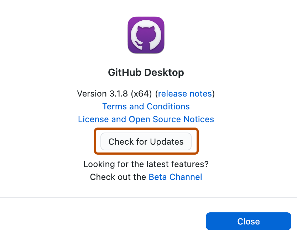View Terms and Conditions
The height and width of the screenshot is (238, 297).
point(146,106)
